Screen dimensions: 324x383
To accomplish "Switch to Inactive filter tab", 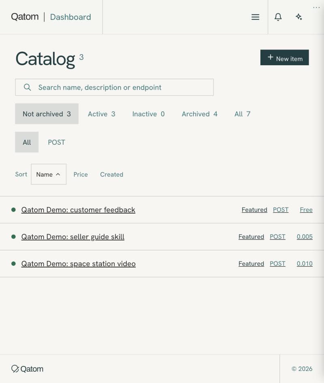I will [149, 114].
